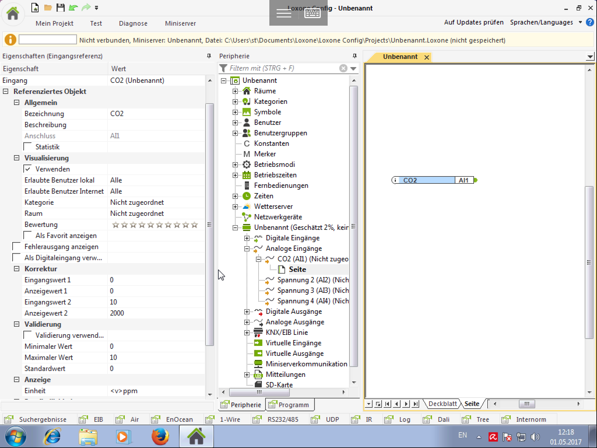Uncheck the Verwenden visualization checkbox
The height and width of the screenshot is (448, 597).
click(x=28, y=169)
